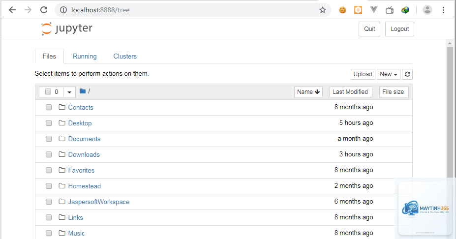Sort the list by Last Modified
456x239 pixels.
[351, 92]
